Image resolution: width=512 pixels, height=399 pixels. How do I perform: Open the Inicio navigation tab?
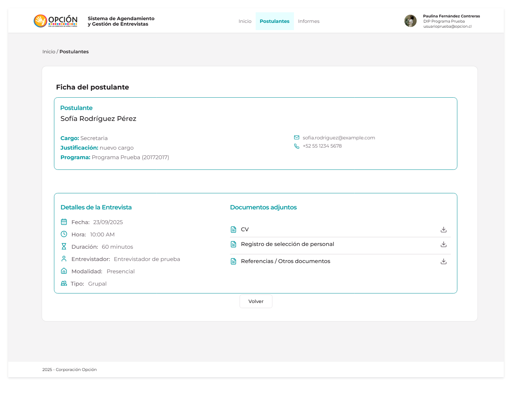tap(245, 21)
